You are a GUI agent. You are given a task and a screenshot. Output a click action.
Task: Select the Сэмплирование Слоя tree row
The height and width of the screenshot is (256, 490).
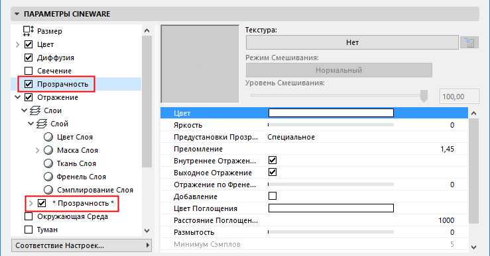coord(76,190)
